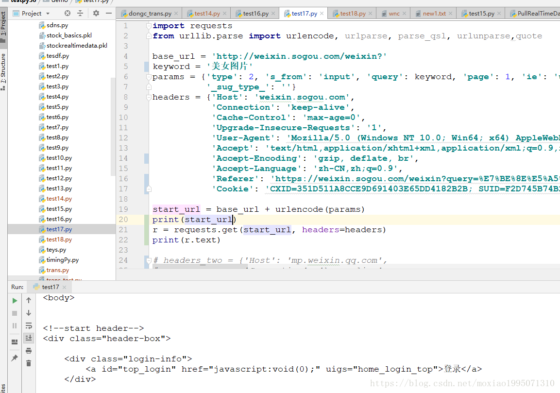Click the Print console output icon
Viewport: 560px width, 393px height.
pos(29,351)
